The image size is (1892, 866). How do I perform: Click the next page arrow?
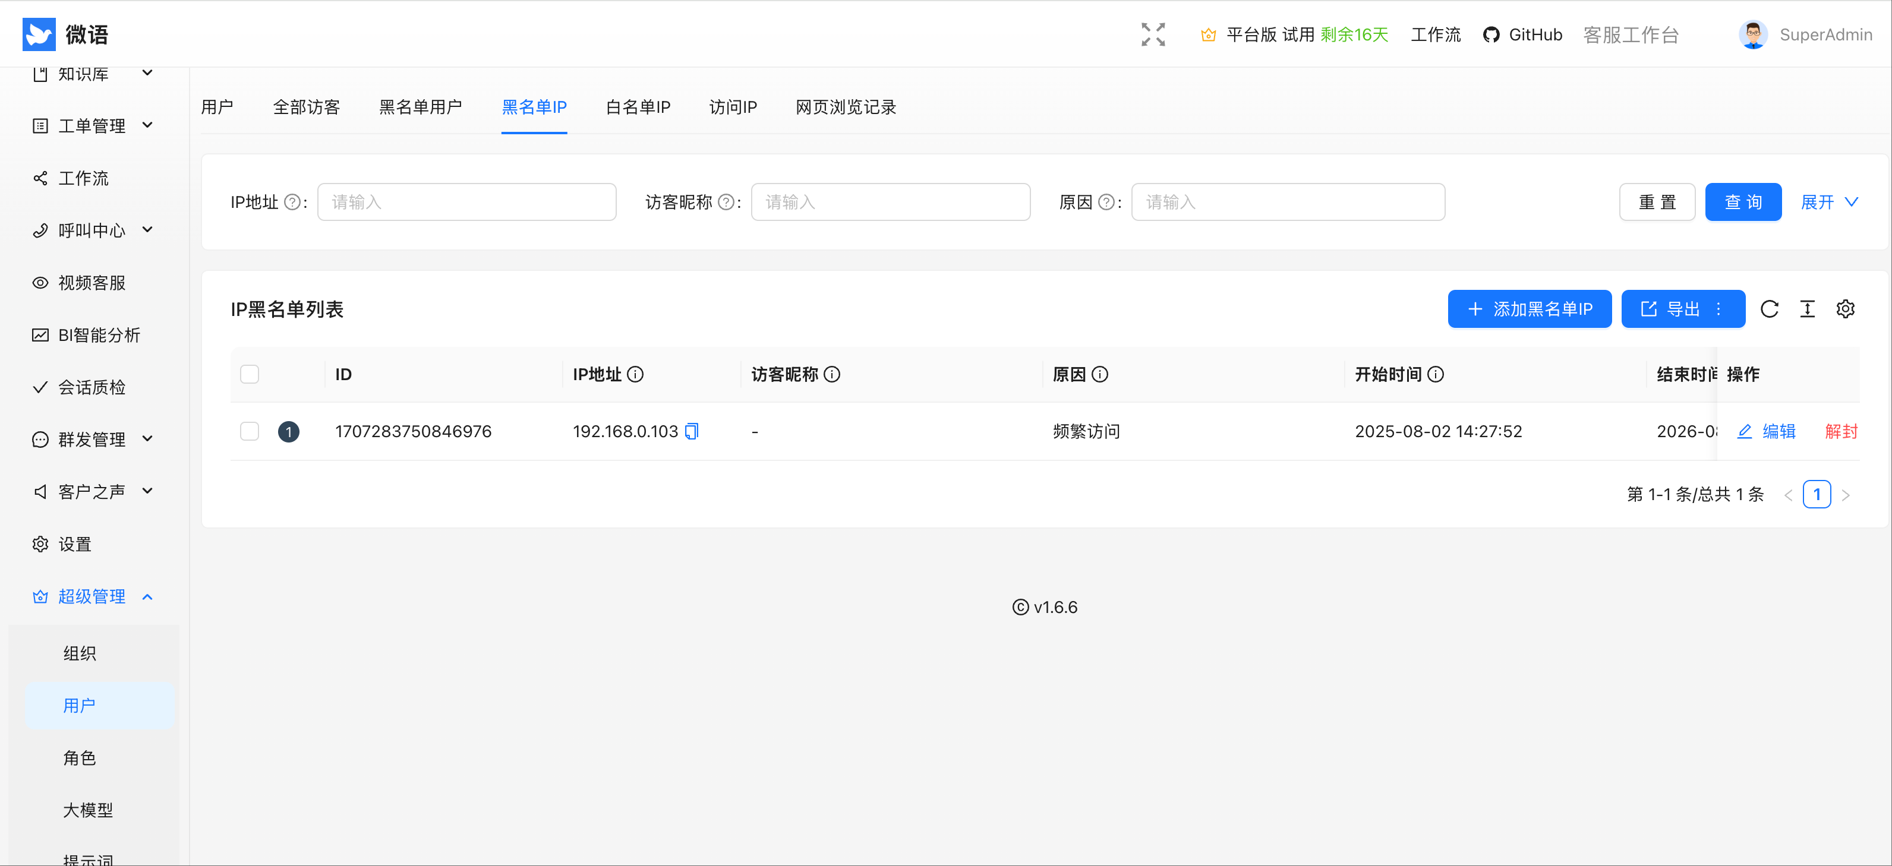[1846, 495]
